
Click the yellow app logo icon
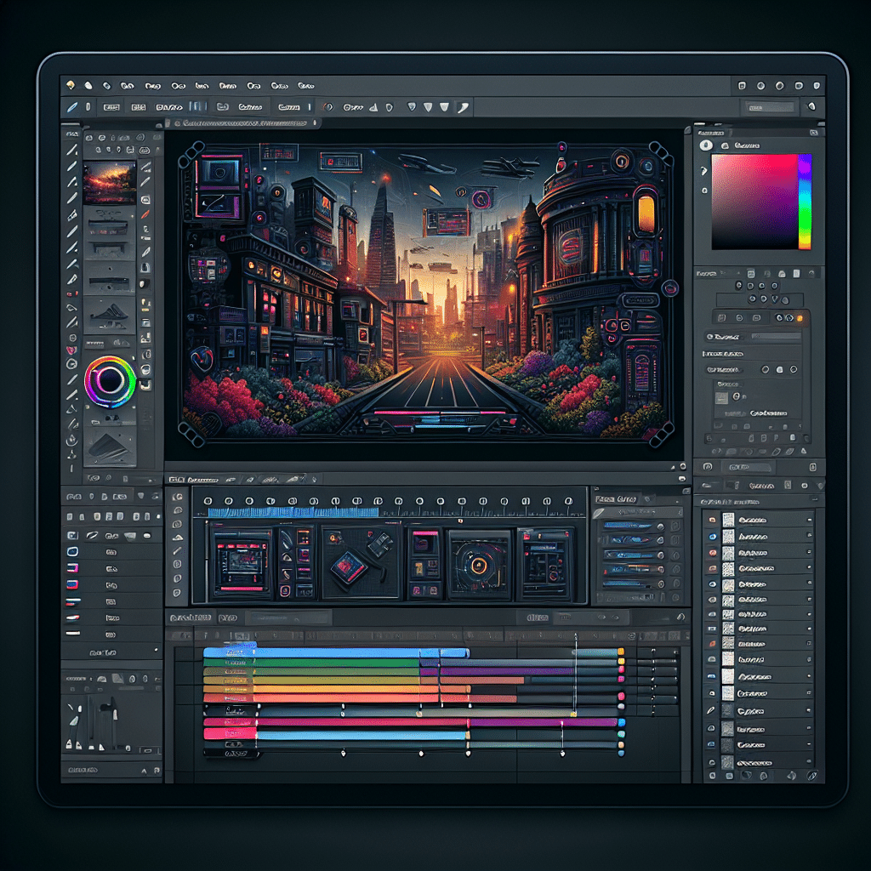(x=71, y=85)
